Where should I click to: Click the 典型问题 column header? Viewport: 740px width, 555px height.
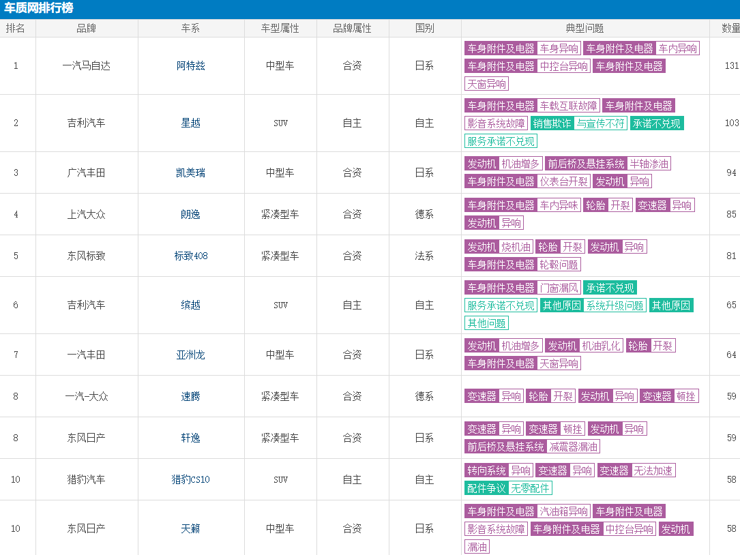(x=585, y=29)
